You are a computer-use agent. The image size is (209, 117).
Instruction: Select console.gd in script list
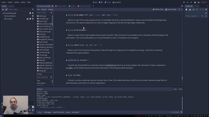point(43,55)
